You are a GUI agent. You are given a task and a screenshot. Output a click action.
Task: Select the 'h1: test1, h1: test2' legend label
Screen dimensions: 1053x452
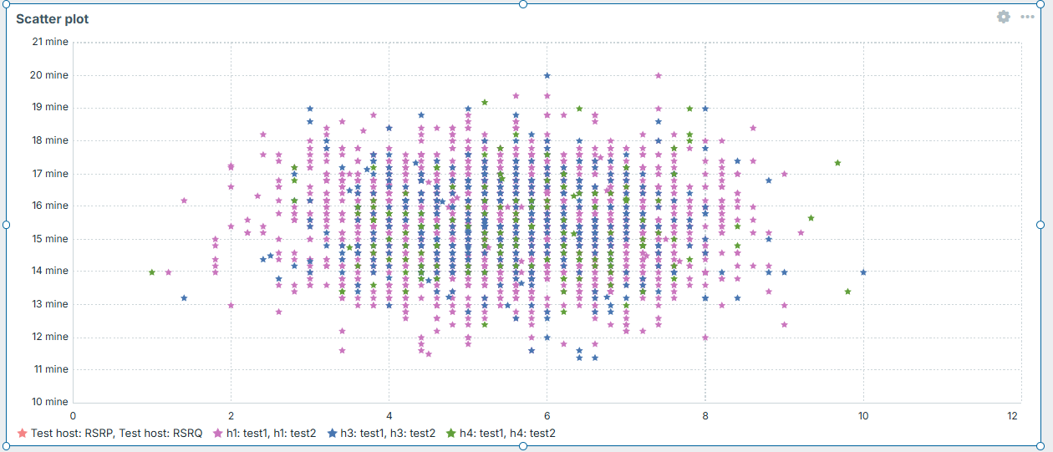271,433
